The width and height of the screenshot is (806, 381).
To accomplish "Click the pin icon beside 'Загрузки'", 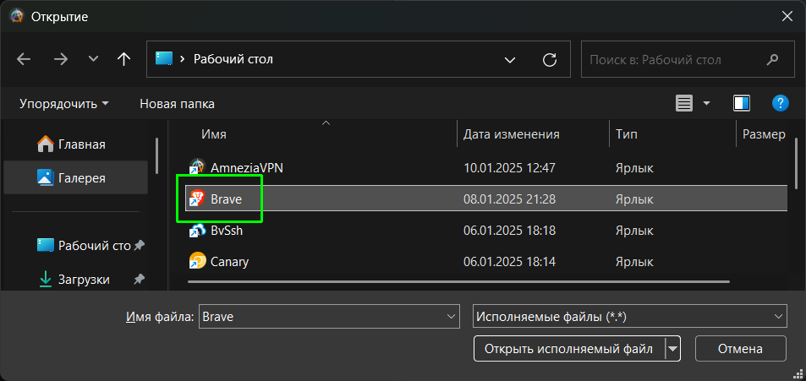I will (138, 280).
